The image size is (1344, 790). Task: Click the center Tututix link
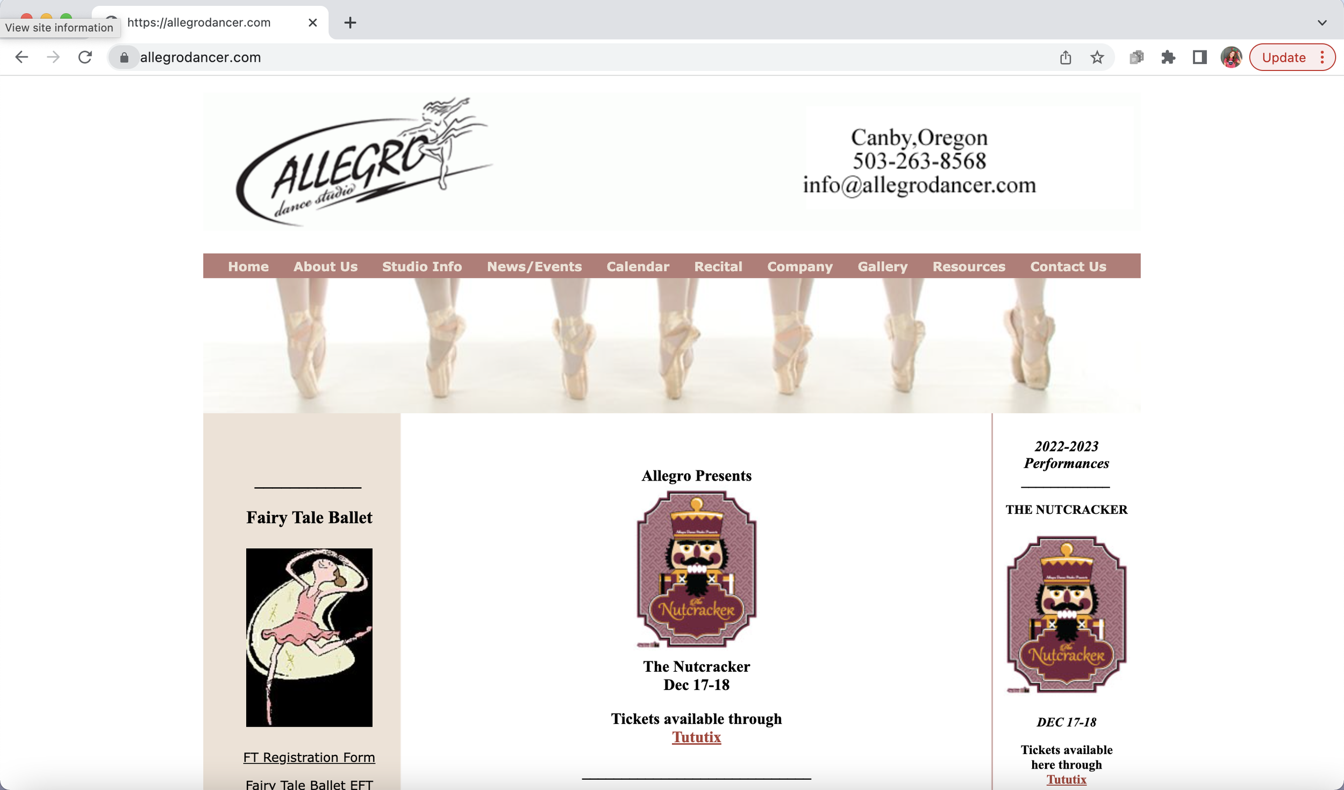696,737
